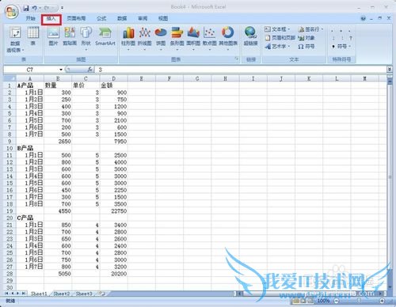Viewport: 396px width, 307px height.
Task: Click the zoom slider handle
Action: point(359,301)
